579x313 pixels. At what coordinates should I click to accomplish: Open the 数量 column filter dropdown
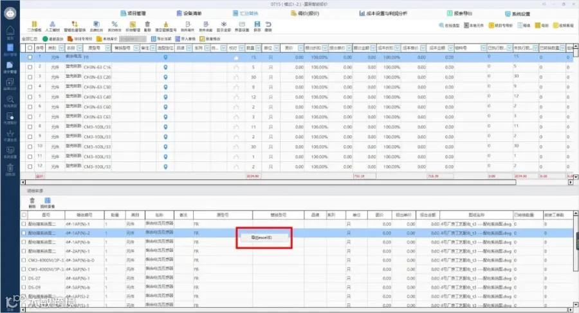click(x=258, y=48)
